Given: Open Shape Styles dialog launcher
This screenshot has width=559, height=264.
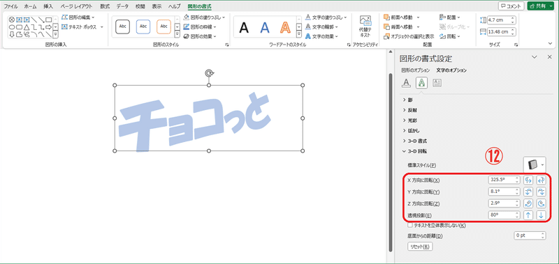Looking at the screenshot, I should tap(226, 45).
